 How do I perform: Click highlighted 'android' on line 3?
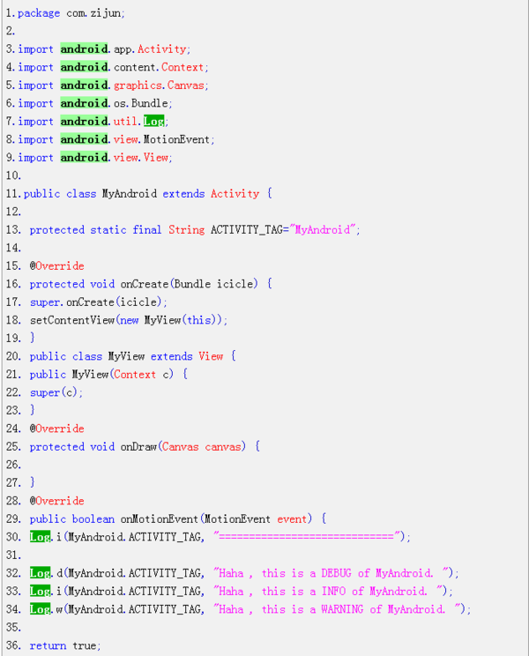(84, 49)
